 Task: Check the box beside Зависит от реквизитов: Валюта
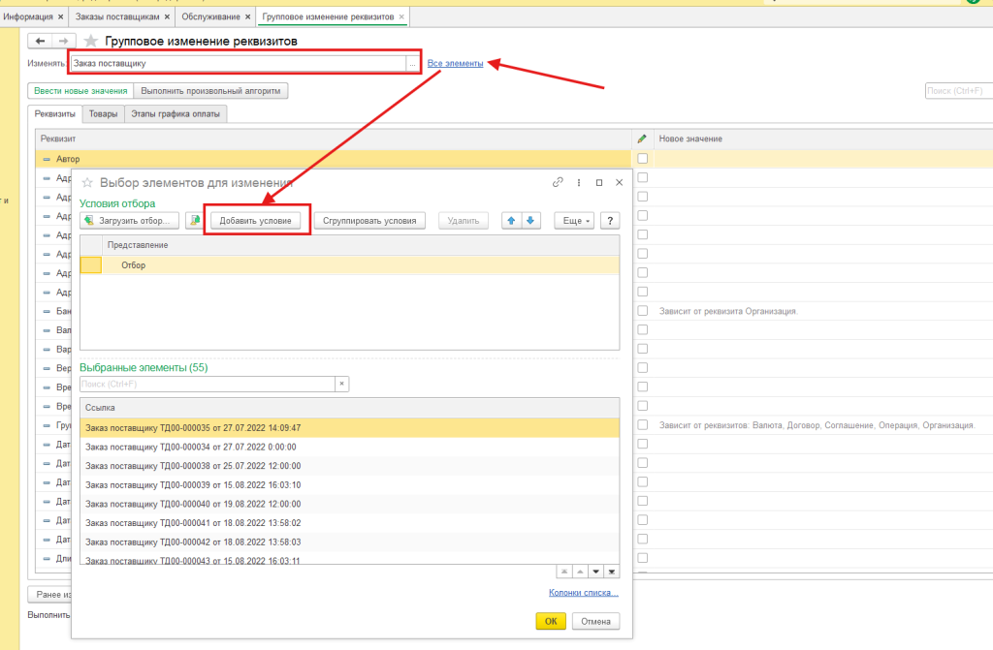tap(642, 425)
